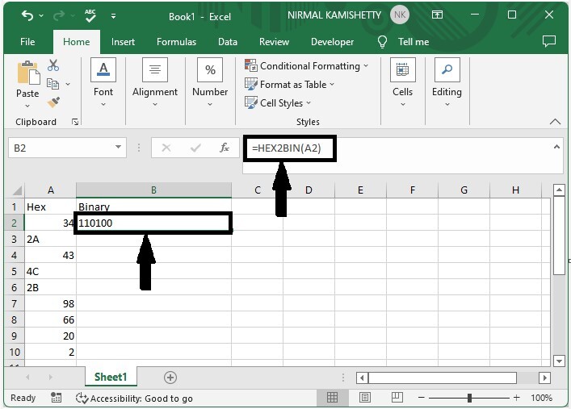
Task: Click the Redo arrow icon
Action: pyautogui.click(x=59, y=15)
